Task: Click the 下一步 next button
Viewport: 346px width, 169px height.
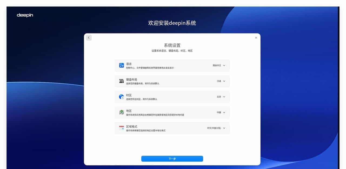Action: (172, 158)
